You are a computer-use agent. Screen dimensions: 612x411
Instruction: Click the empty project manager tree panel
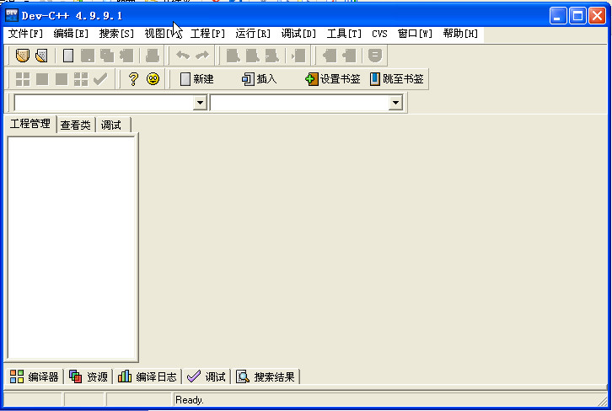(71, 248)
